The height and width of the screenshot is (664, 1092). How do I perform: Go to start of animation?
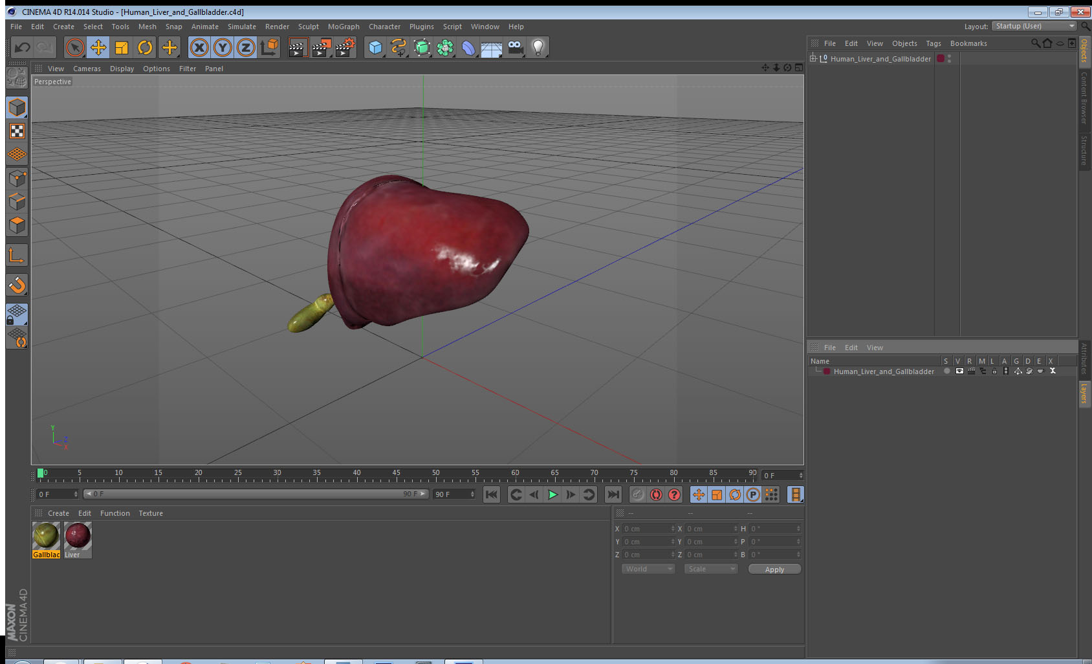(492, 494)
